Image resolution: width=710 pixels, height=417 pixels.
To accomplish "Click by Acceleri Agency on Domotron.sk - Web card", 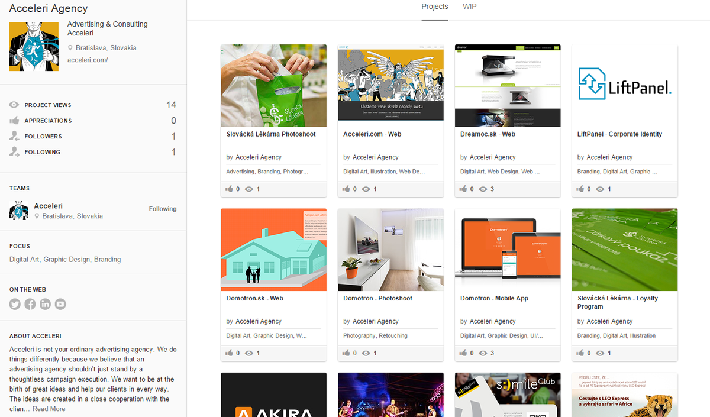I will click(254, 321).
